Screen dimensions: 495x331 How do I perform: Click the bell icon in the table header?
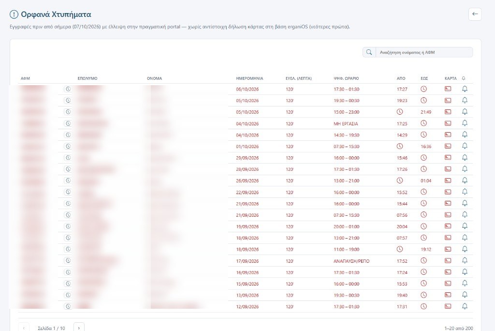tap(464, 78)
